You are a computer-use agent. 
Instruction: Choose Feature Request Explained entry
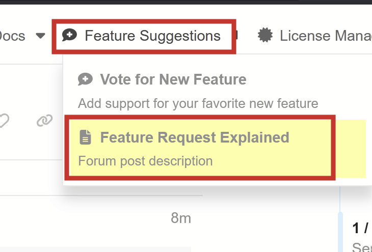[x=194, y=137]
